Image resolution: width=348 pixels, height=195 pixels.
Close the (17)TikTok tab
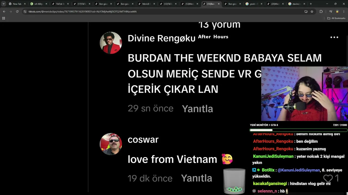click(89, 4)
